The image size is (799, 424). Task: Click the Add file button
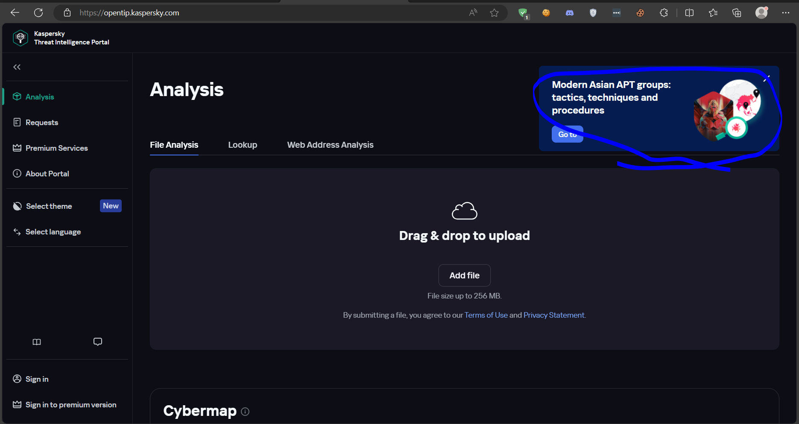(x=464, y=275)
